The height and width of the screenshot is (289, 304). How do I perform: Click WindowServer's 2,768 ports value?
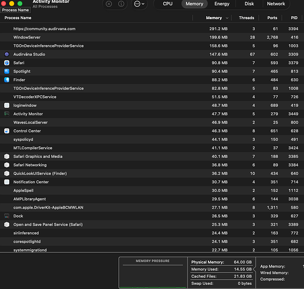coord(272,37)
